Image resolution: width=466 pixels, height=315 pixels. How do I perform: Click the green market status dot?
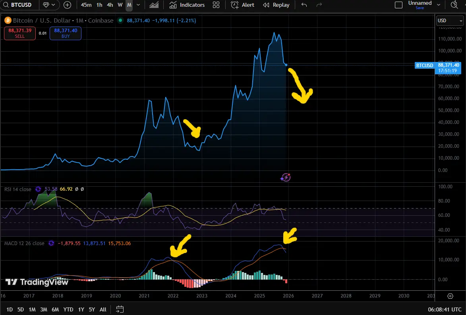[120, 21]
